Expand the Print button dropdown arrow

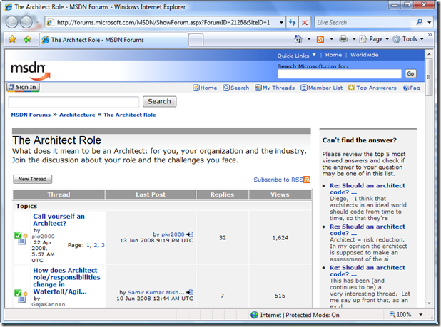pyautogui.click(x=354, y=39)
